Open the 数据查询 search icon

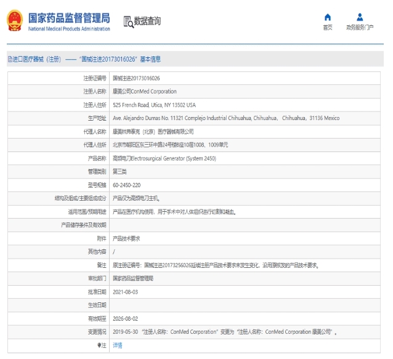point(128,22)
